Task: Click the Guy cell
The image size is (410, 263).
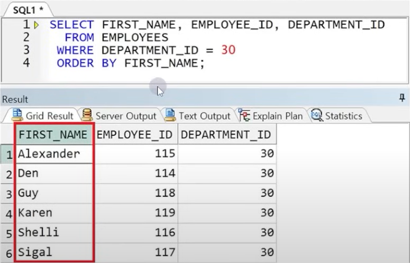Action: (54, 194)
